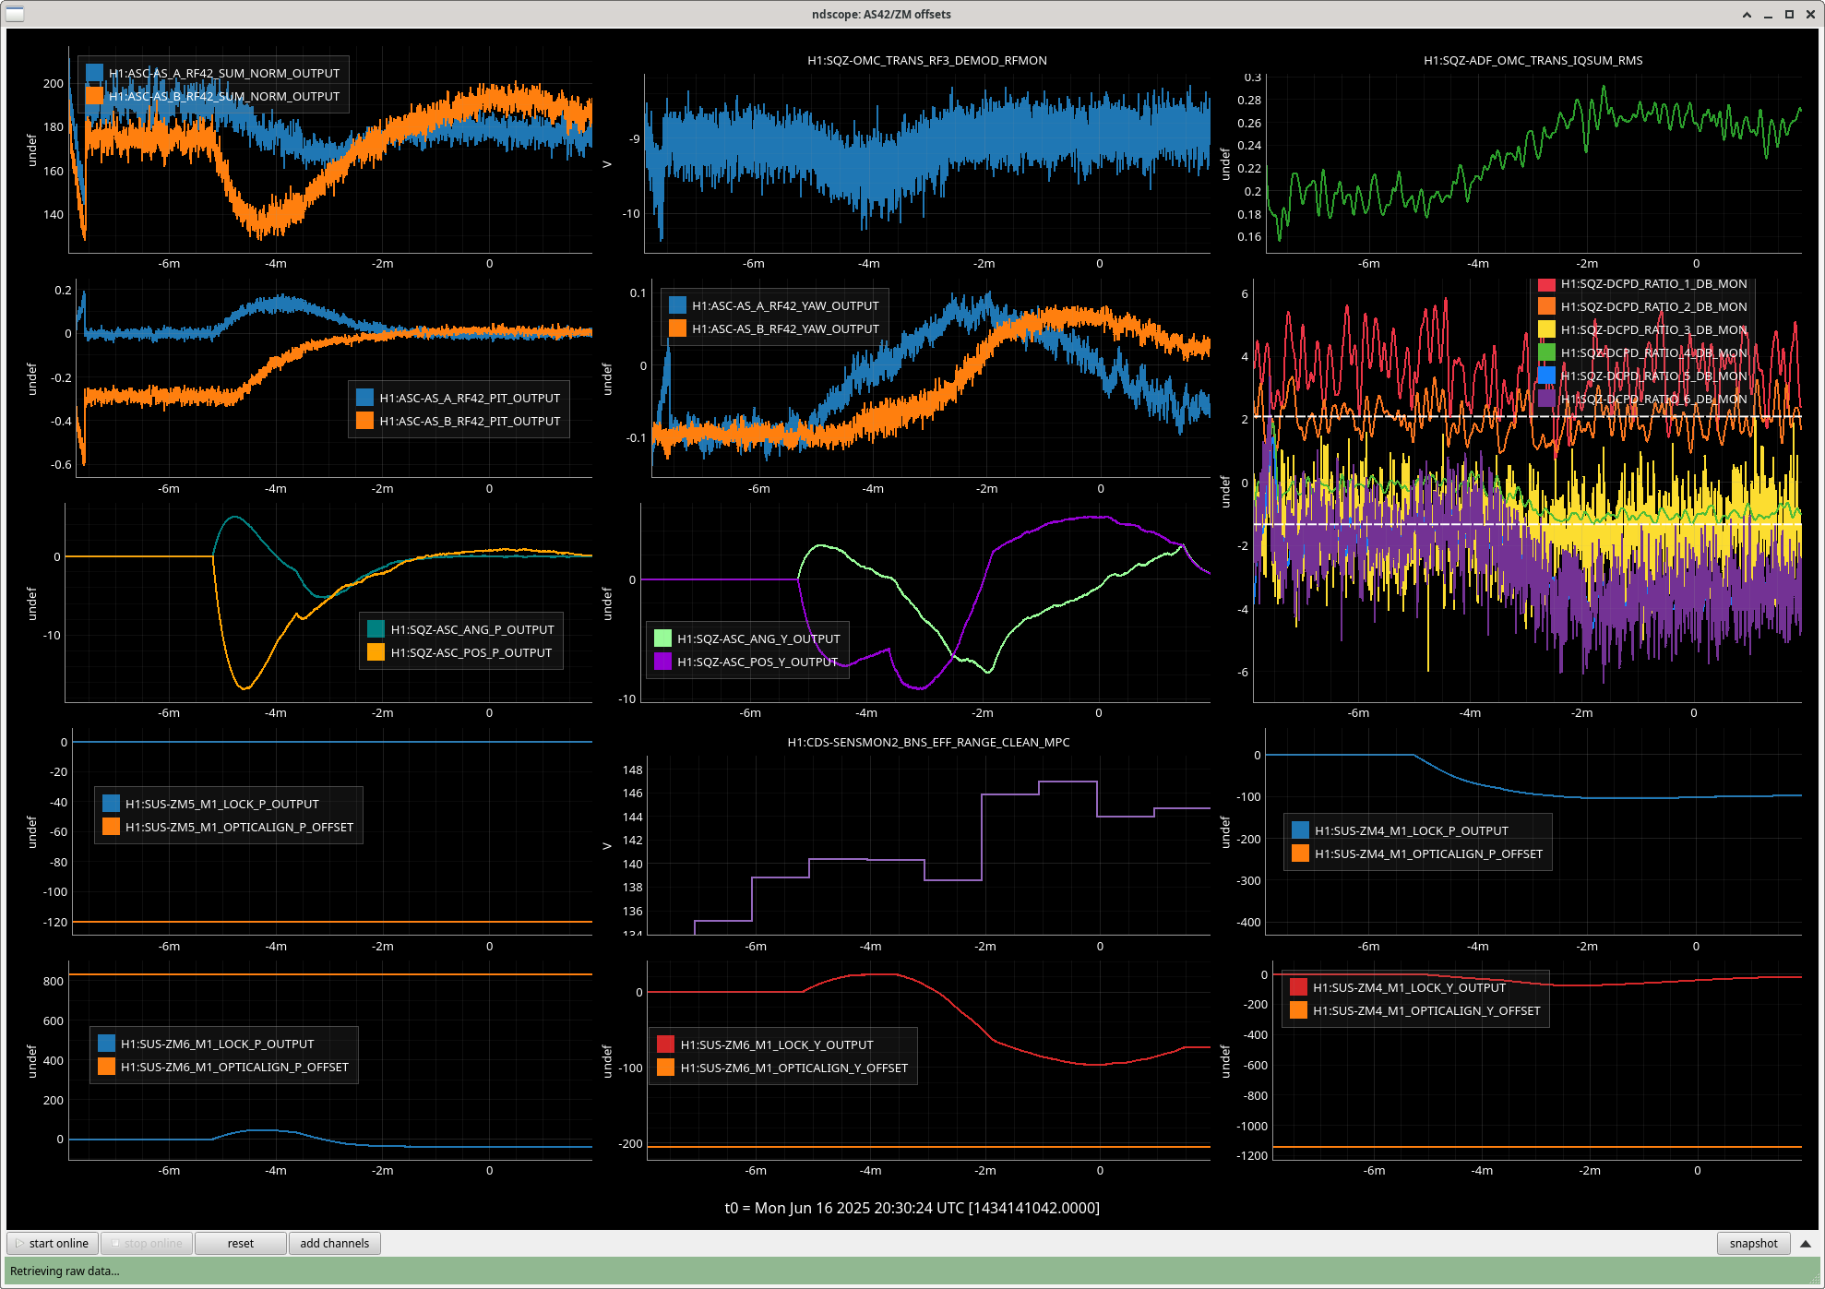Click legend label H1:SQZ-DCPD_RATIO_1_DB_MON
The width and height of the screenshot is (1825, 1289).
click(1654, 284)
